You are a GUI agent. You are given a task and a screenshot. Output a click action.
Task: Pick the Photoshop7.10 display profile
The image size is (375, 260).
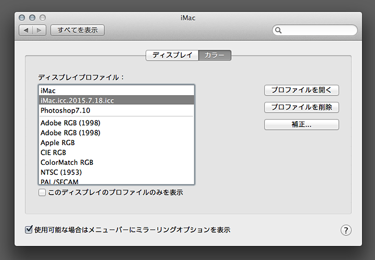pyautogui.click(x=116, y=111)
